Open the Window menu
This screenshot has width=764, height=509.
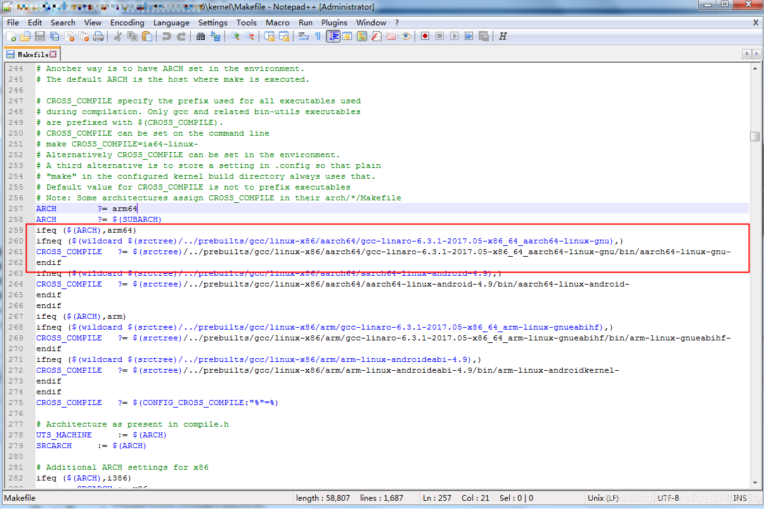[x=371, y=22]
